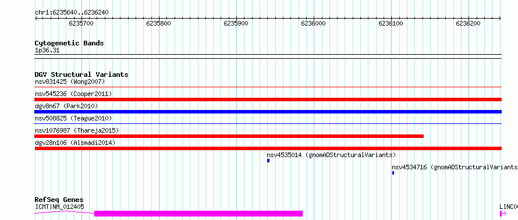Select variant label nsv545236 (Cooper2011)
Screen dimensions: 518x220
click(73, 94)
